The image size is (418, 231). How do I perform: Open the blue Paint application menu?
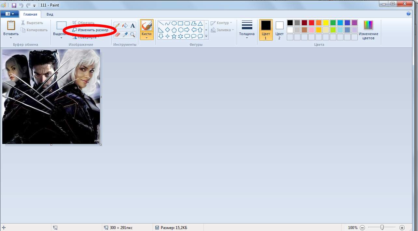[9, 14]
